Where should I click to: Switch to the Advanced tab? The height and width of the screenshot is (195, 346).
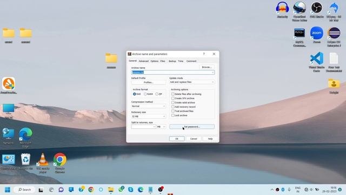[143, 61]
